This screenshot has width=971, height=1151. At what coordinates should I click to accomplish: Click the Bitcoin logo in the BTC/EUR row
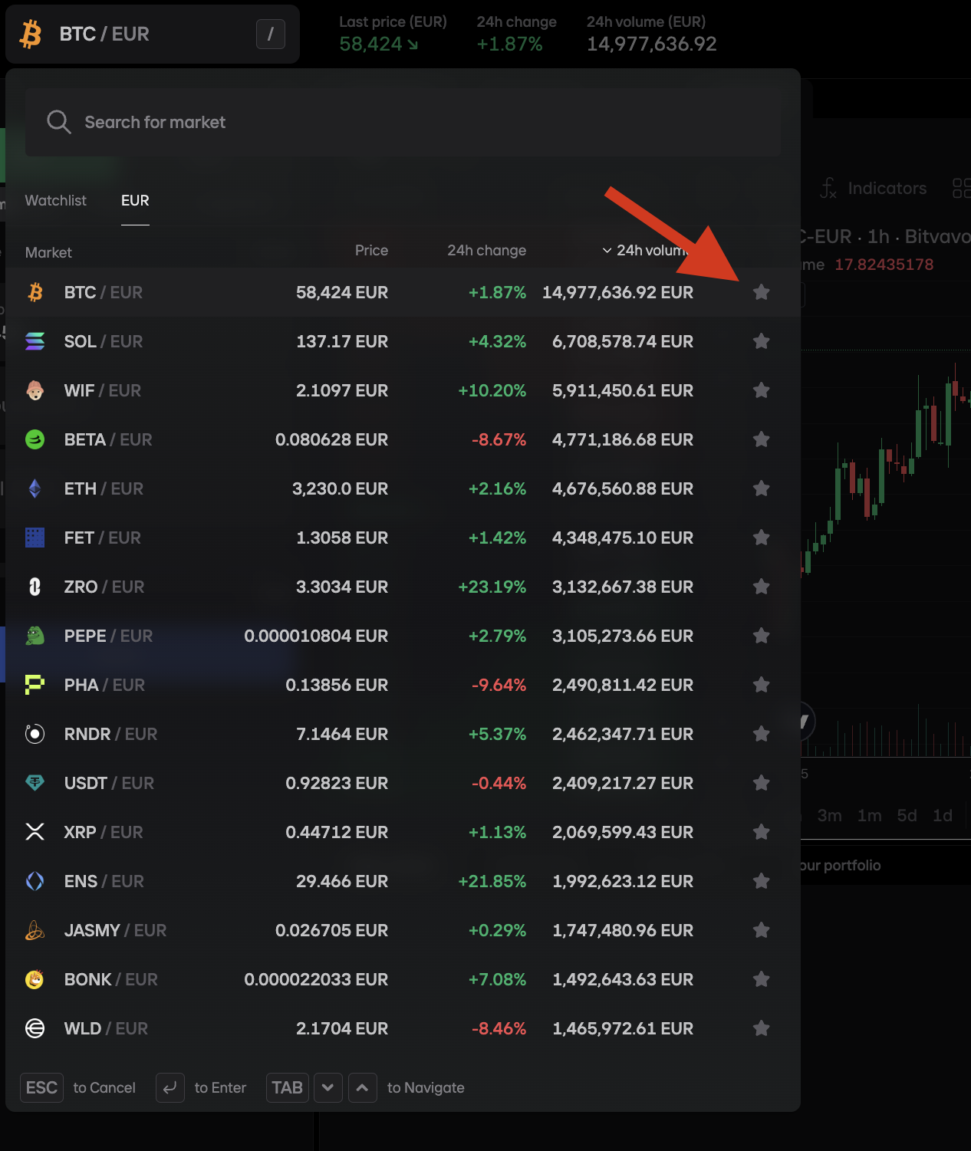click(35, 292)
